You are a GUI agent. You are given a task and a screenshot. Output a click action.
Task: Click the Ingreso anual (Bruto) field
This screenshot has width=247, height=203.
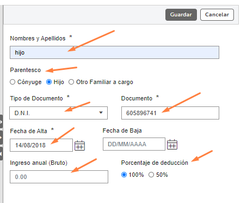[x=59, y=177]
